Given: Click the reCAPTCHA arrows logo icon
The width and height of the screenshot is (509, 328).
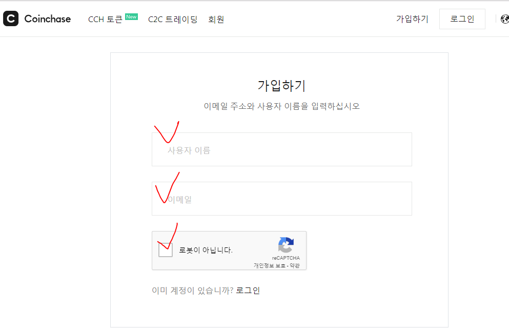Looking at the screenshot, I should pos(286,245).
